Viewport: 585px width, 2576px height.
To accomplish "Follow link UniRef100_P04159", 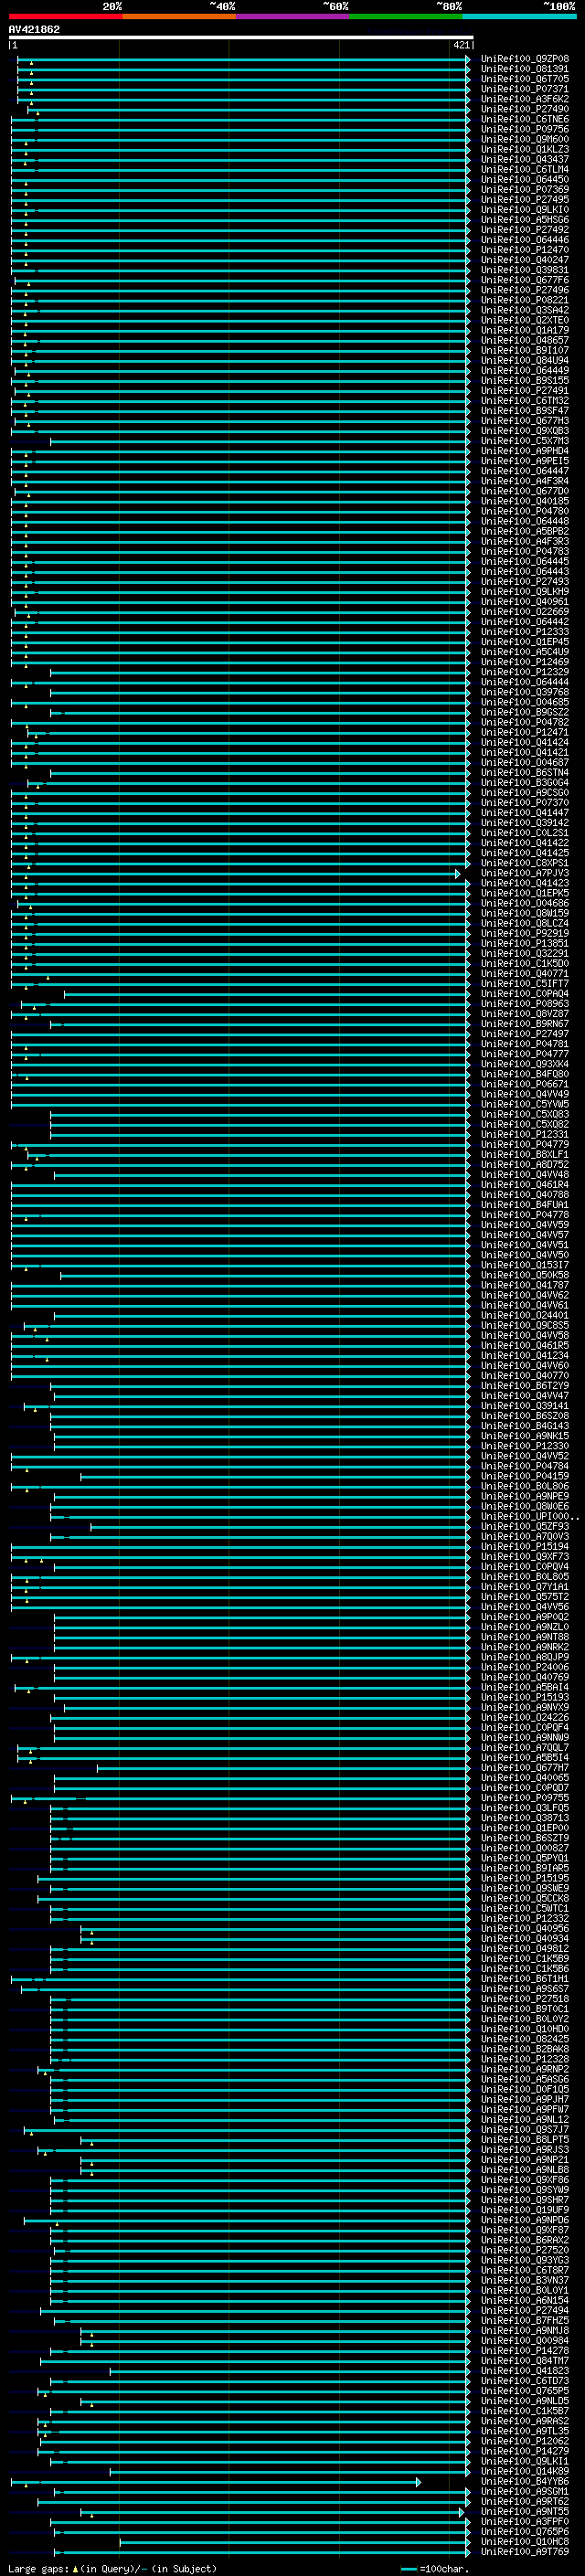I will [x=524, y=1476].
